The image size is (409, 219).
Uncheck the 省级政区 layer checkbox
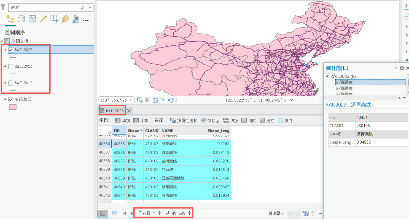[x=11, y=99]
